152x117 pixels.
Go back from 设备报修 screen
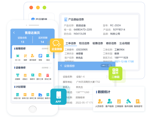coord(61,66)
